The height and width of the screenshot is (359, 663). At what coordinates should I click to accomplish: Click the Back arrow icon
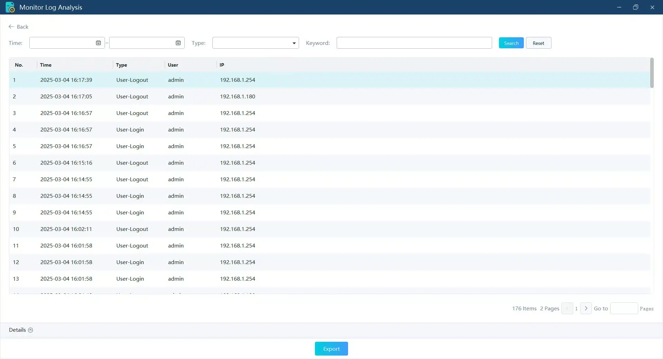click(x=11, y=27)
